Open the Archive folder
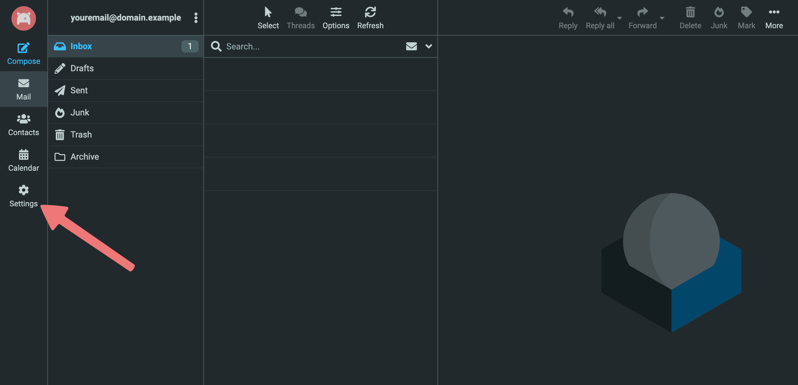798x385 pixels. [85, 157]
